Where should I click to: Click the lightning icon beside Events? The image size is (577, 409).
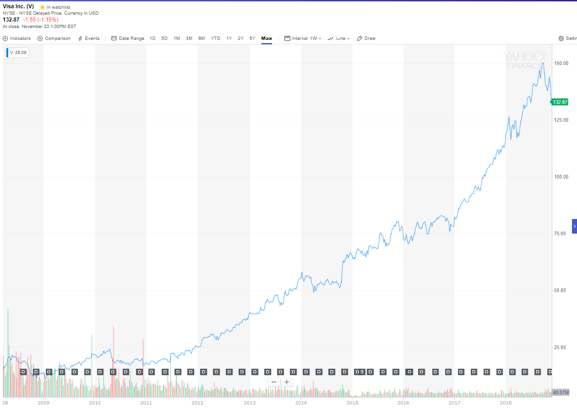click(81, 38)
